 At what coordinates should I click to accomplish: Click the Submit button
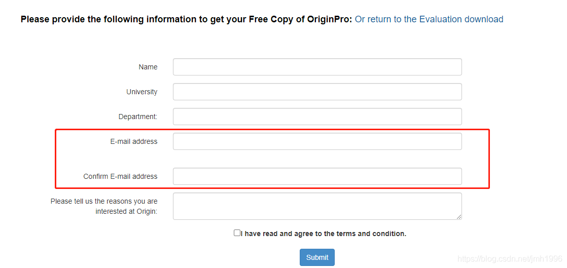317,257
